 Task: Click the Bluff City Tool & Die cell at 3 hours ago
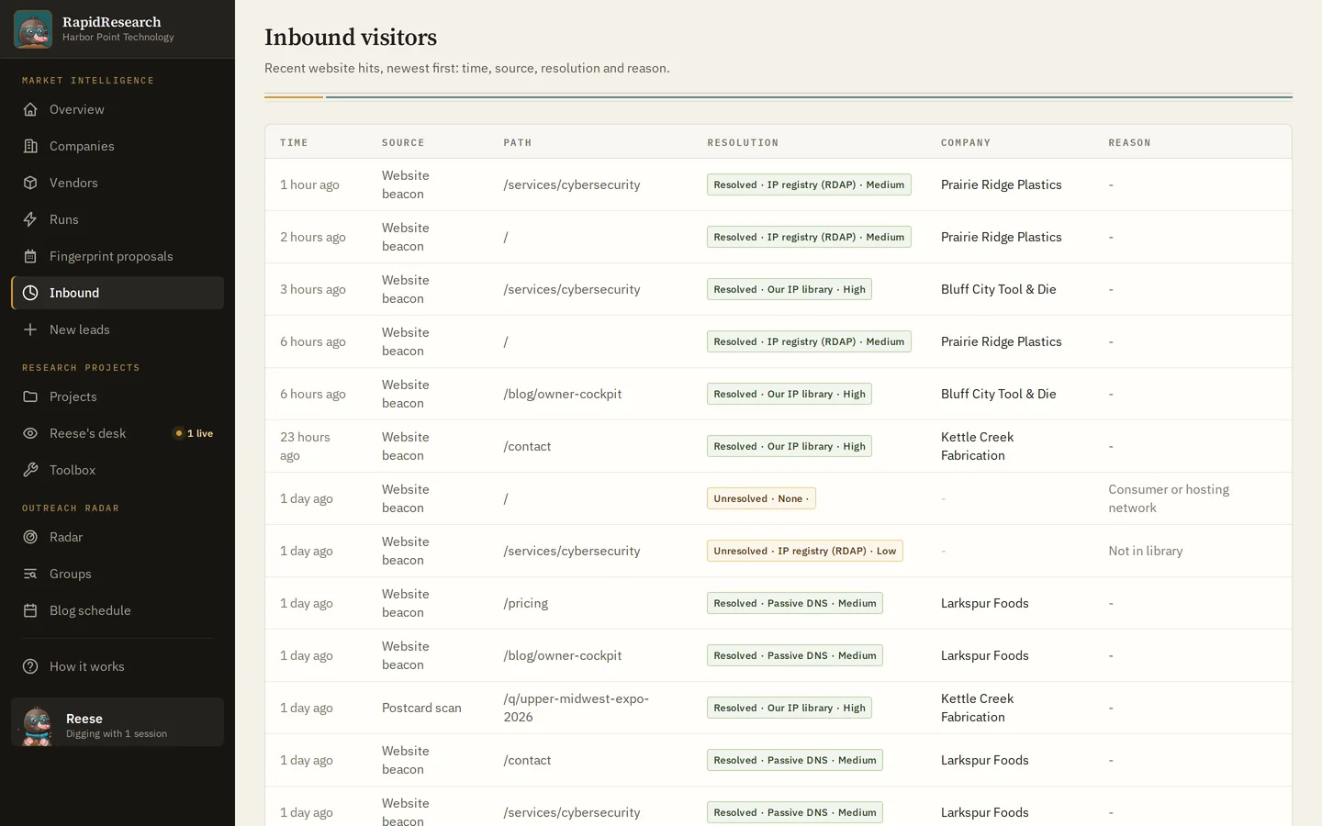coord(999,289)
